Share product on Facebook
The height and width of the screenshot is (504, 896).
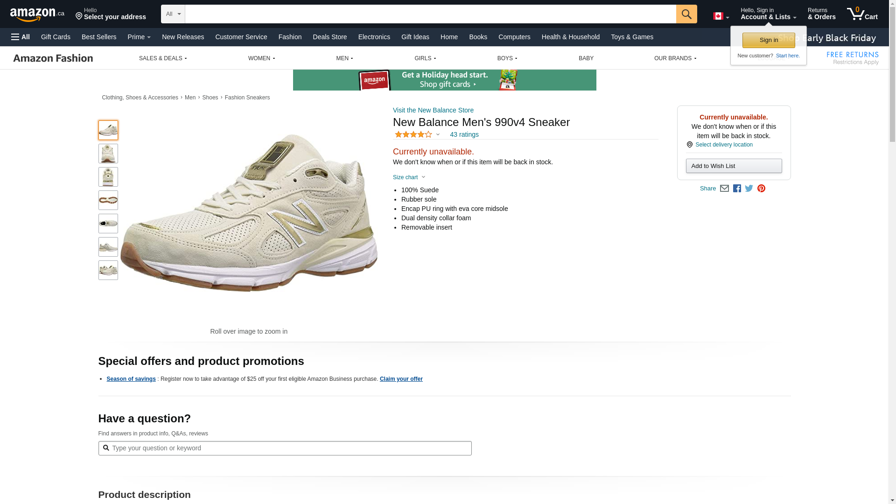point(737,189)
